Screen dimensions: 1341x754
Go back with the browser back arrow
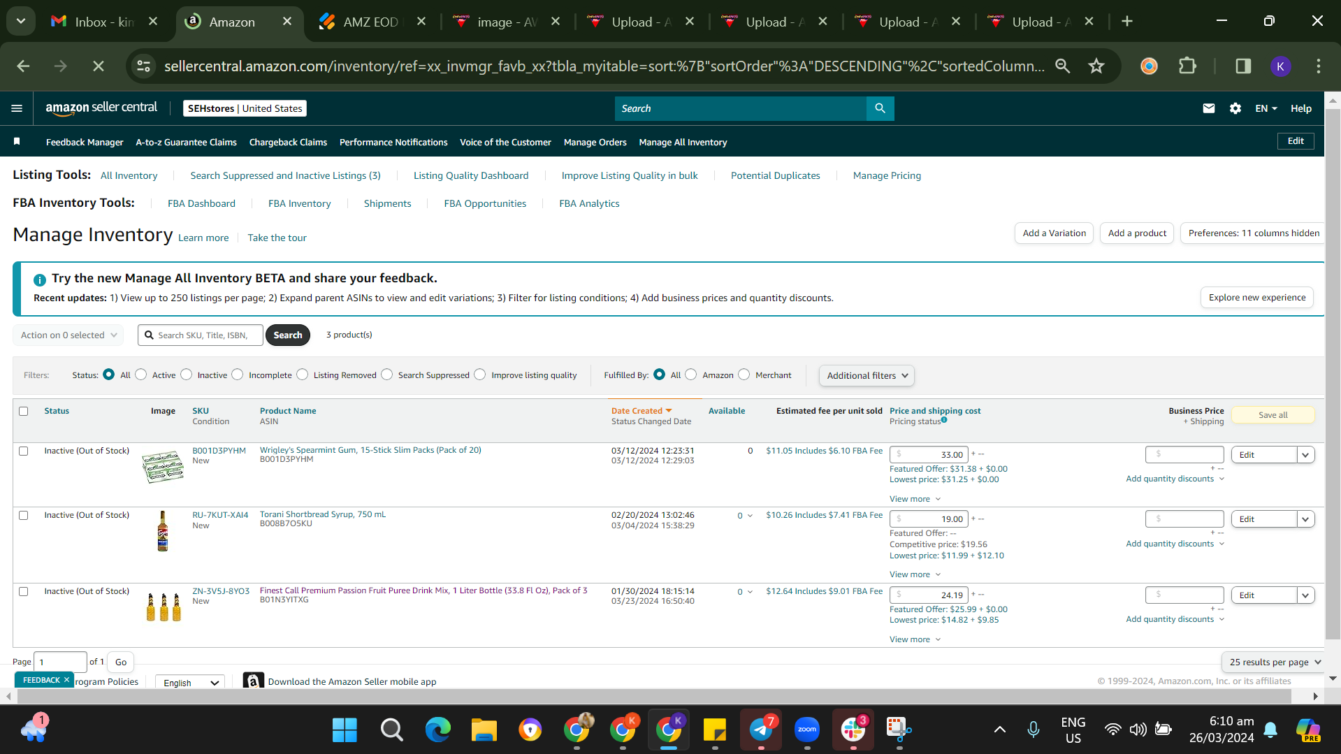23,66
